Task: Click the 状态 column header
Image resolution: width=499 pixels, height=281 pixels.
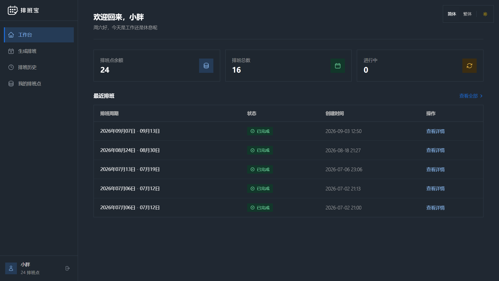Action: point(252,113)
